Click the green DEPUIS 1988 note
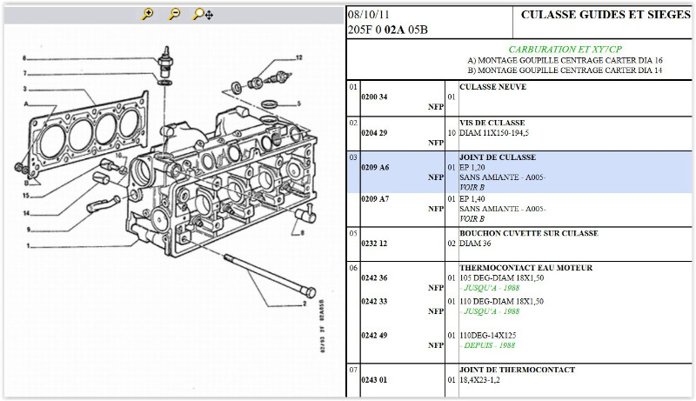 490,345
